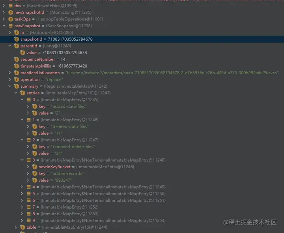Expand the taskOps variable node
Image resolution: width=284 pixels, height=233 pixels.
pyautogui.click(x=4, y=19)
